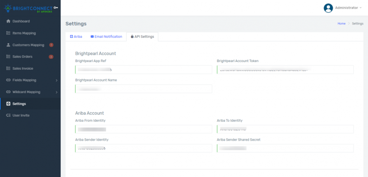This screenshot has width=368, height=177.
Task: Click the Brightpearl Account Name field
Action: tap(144, 89)
